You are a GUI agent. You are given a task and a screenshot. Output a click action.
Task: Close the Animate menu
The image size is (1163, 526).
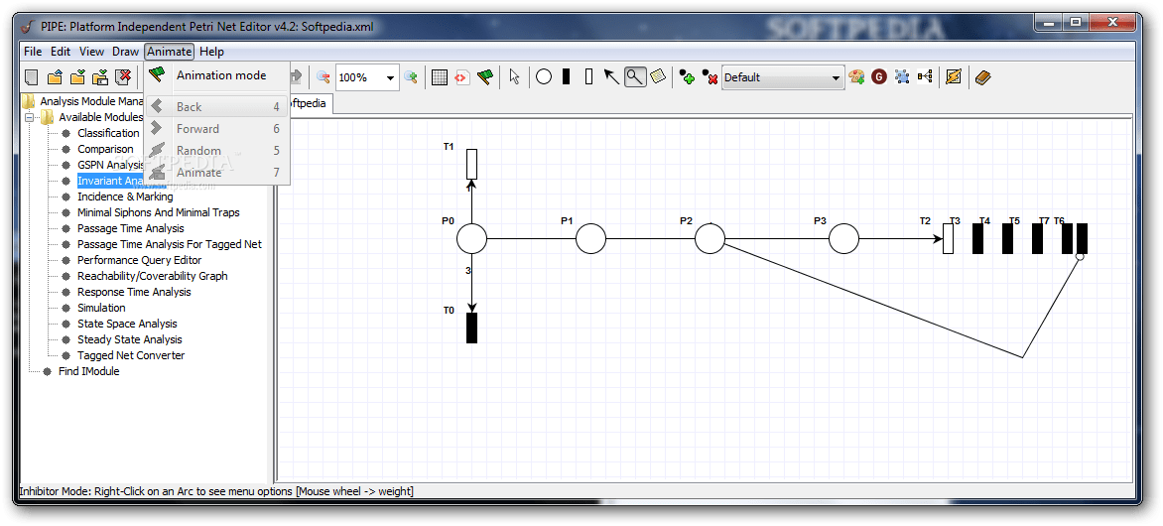pos(170,52)
